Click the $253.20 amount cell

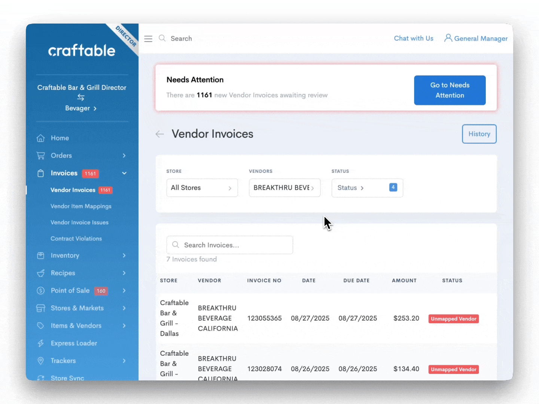point(406,318)
